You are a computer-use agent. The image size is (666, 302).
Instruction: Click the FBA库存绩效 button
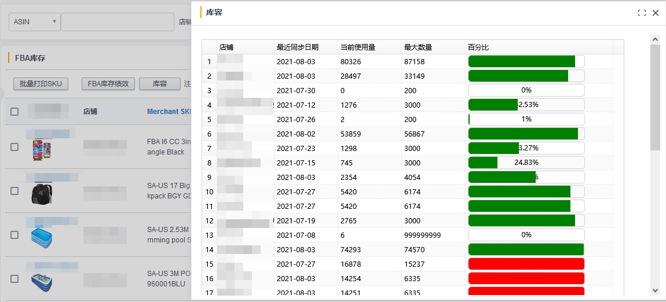(108, 84)
